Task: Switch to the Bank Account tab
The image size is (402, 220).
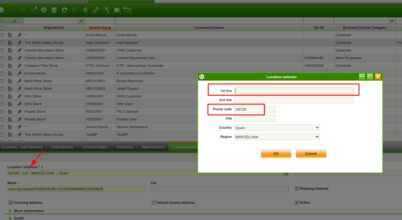Action: 153,147
